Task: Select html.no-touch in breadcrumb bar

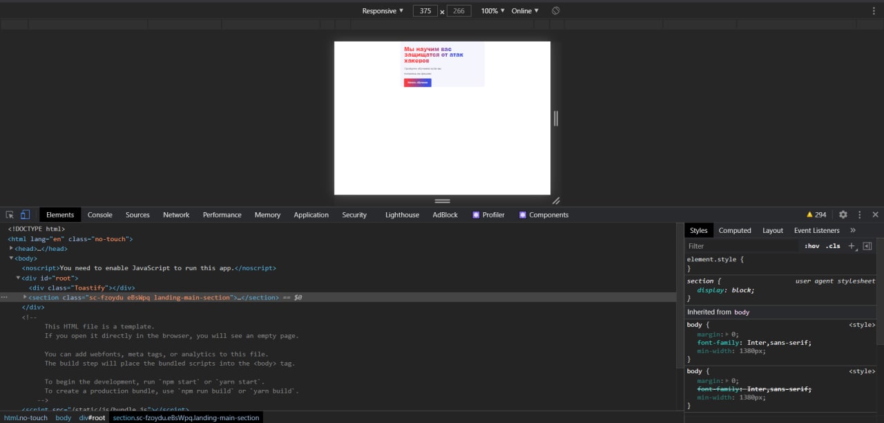Action: (26, 417)
